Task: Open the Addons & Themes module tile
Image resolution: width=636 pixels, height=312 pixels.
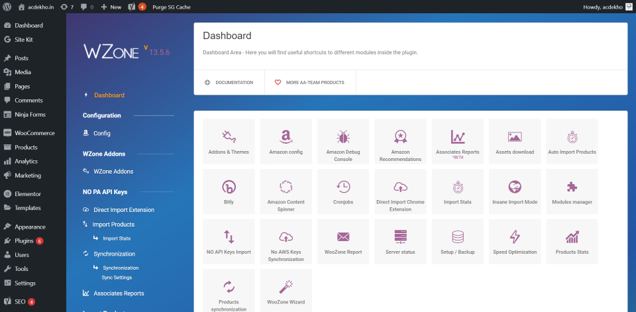Action: pos(229,142)
